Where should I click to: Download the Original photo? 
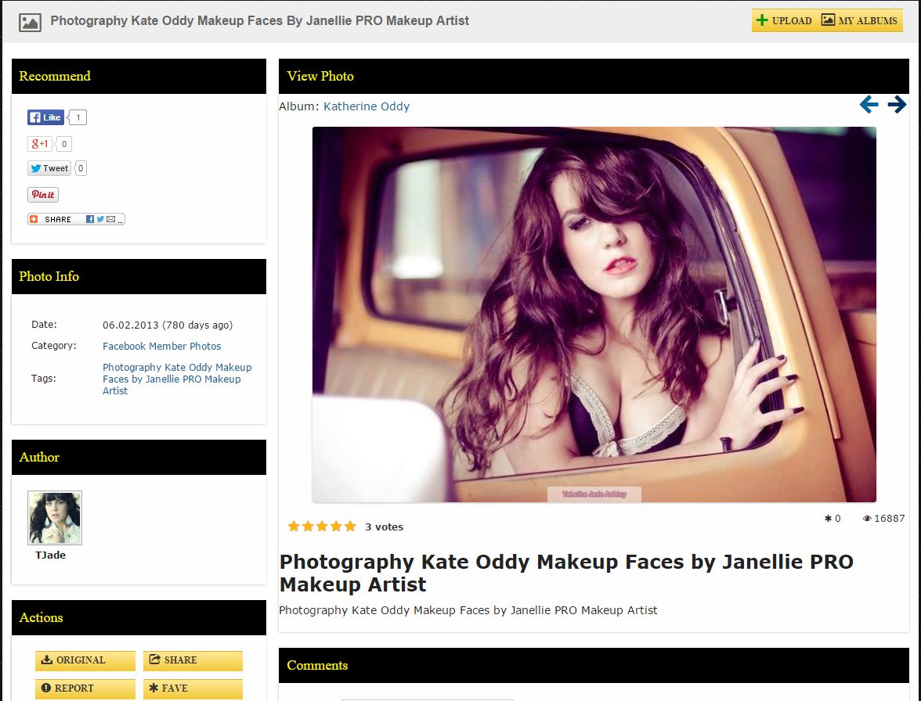[85, 660]
